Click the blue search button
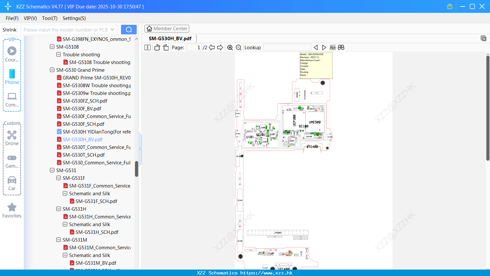Image resolution: width=490 pixels, height=276 pixels. 129,30
